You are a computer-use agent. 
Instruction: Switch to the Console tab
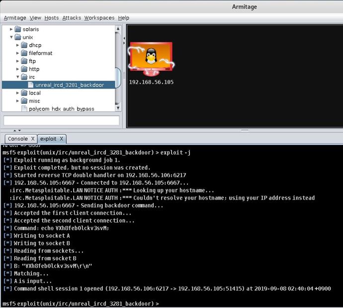(x=18, y=139)
